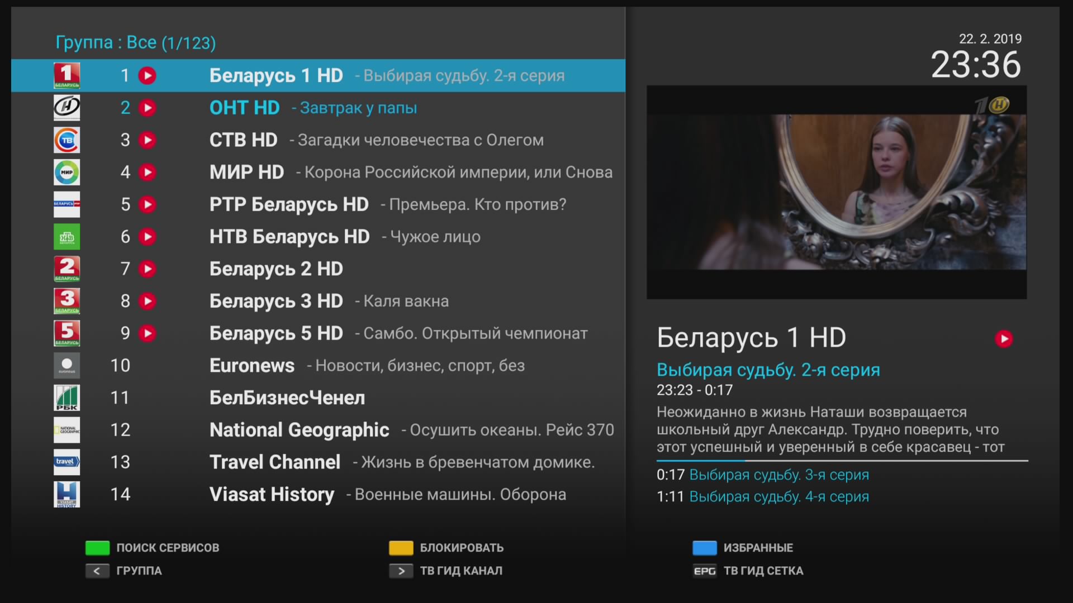Click the play icon beside НТВ Беларусь HD
Viewport: 1073px width, 603px height.
(148, 237)
